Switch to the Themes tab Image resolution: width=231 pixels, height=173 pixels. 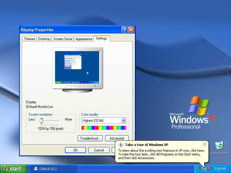point(29,39)
